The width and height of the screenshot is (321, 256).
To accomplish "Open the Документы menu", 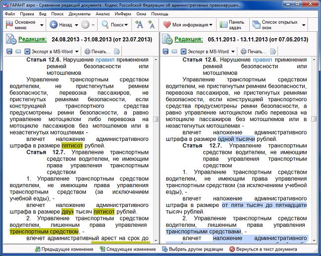I will pyautogui.click(x=79, y=14).
